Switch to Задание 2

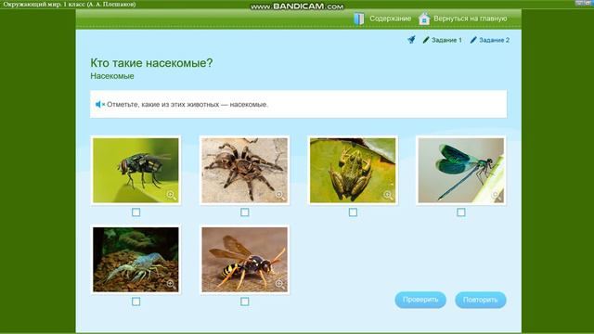click(495, 40)
